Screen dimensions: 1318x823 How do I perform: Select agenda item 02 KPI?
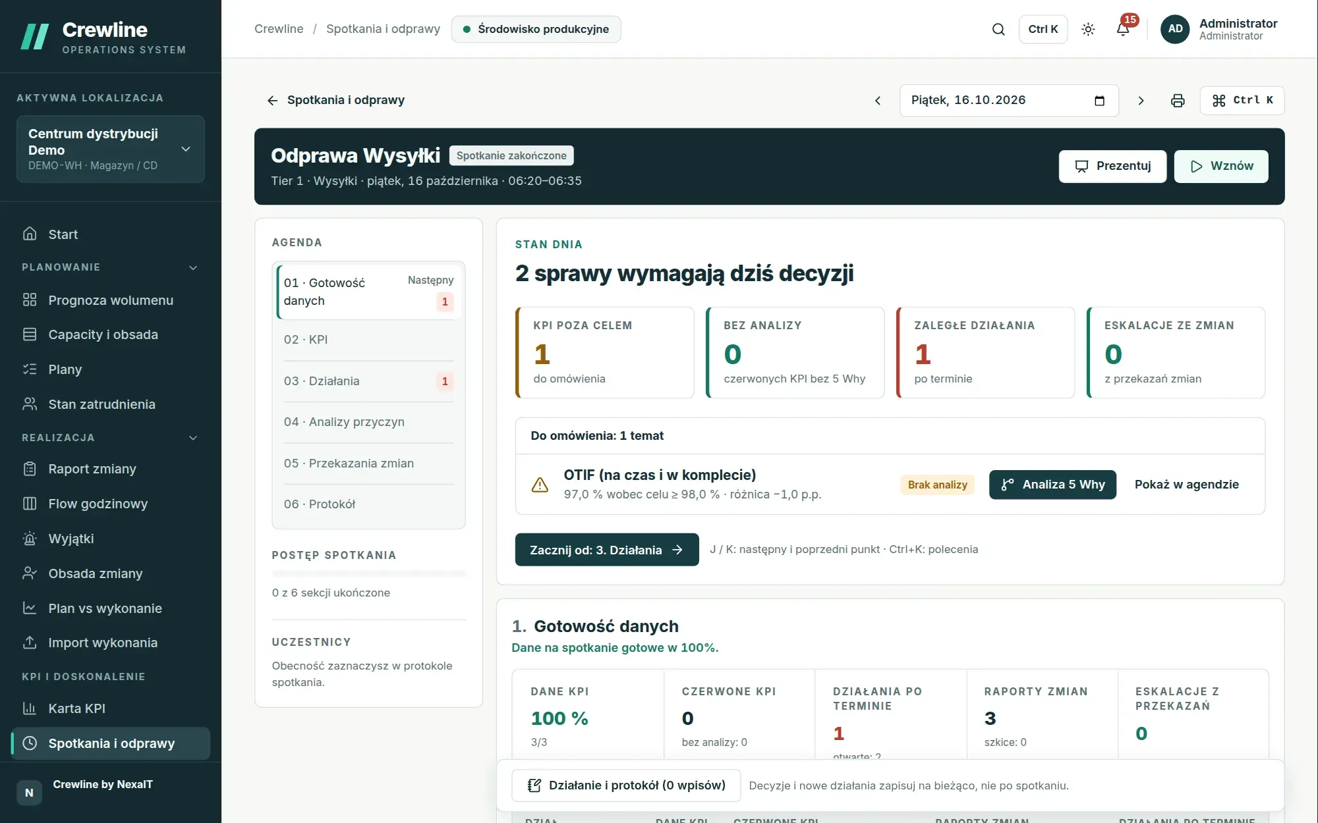coord(369,340)
